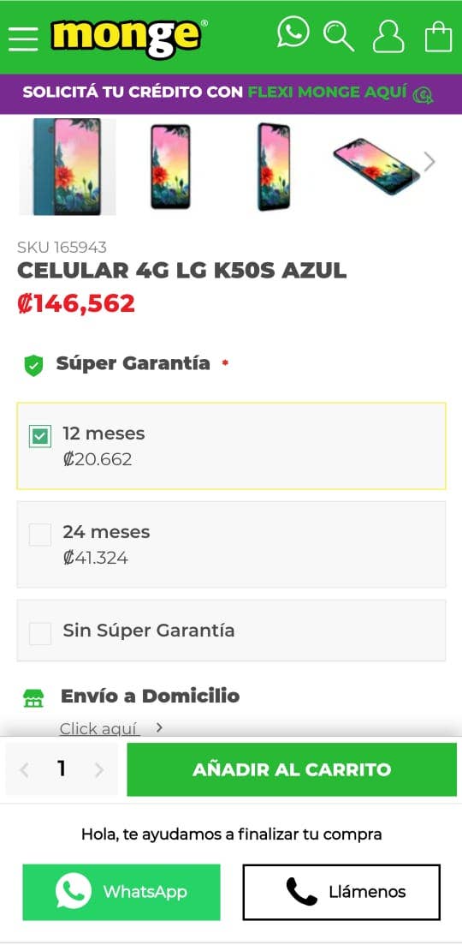This screenshot has height=945, width=462.
Task: Click the Envío a Domicilio store icon
Action: [33, 698]
